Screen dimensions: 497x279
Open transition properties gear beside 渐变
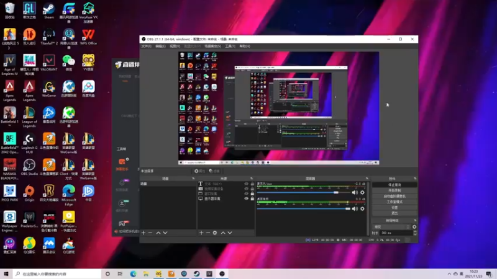pyautogui.click(x=414, y=227)
